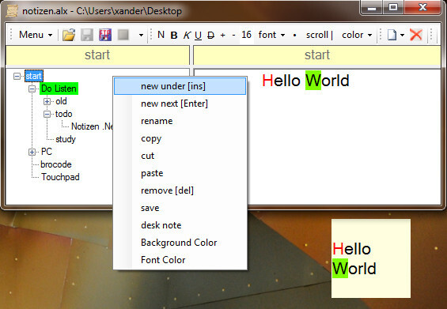Viewport: 447px width, 309px height.
Task: Click the left yellow start header
Action: (x=97, y=55)
